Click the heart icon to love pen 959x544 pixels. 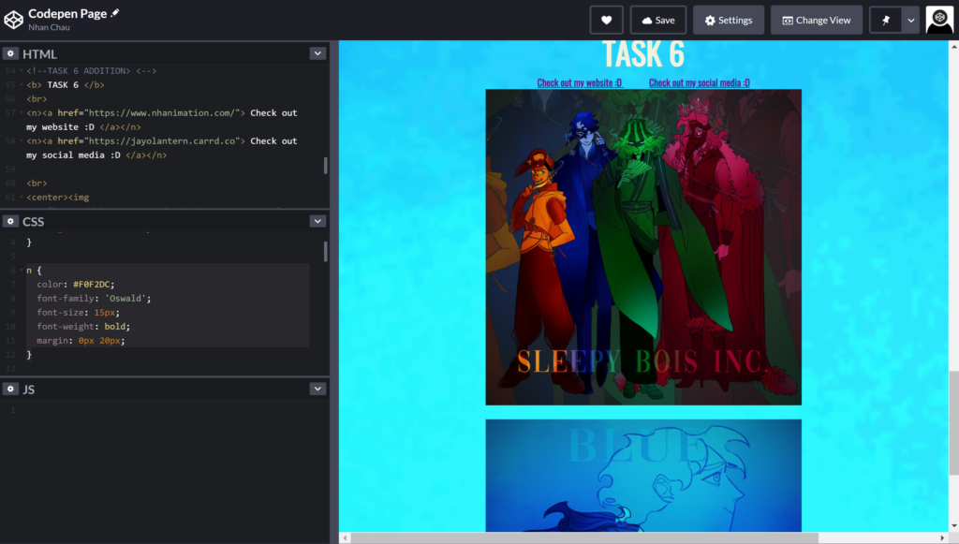606,20
